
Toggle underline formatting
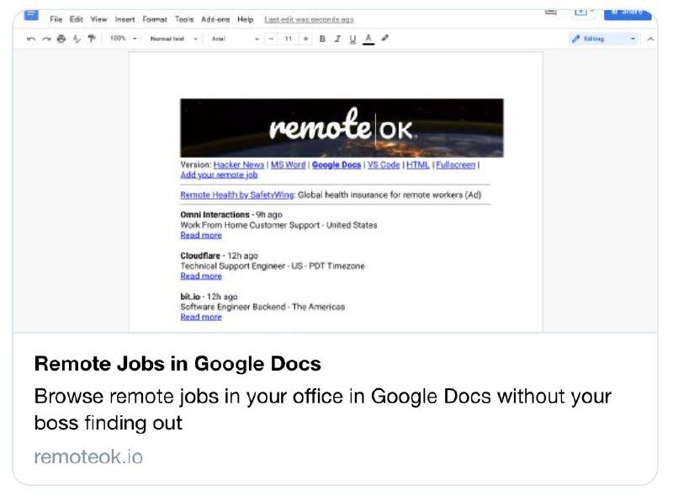[352, 39]
